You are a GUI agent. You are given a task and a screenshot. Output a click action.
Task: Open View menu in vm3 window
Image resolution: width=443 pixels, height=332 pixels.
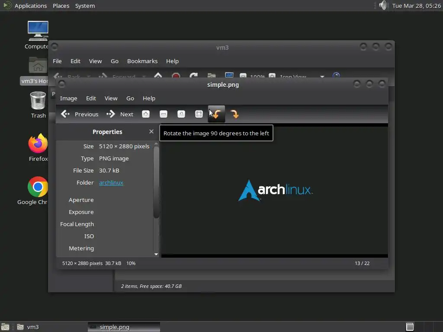point(96,61)
